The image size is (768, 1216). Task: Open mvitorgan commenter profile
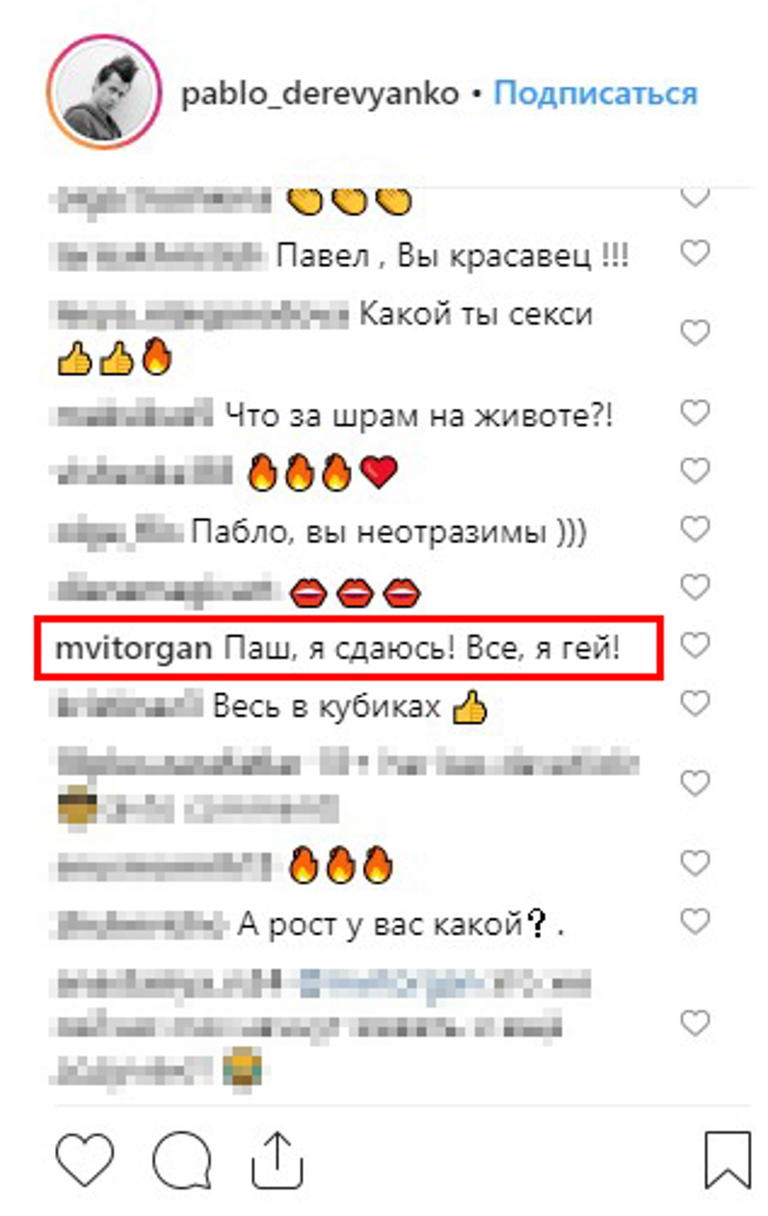134,649
